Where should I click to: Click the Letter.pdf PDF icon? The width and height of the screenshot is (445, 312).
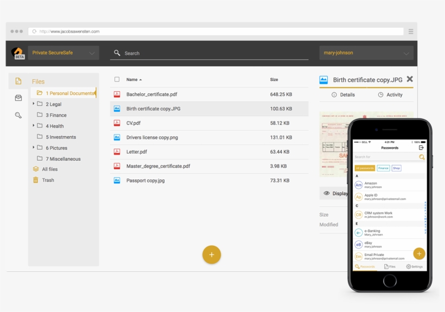click(x=117, y=151)
